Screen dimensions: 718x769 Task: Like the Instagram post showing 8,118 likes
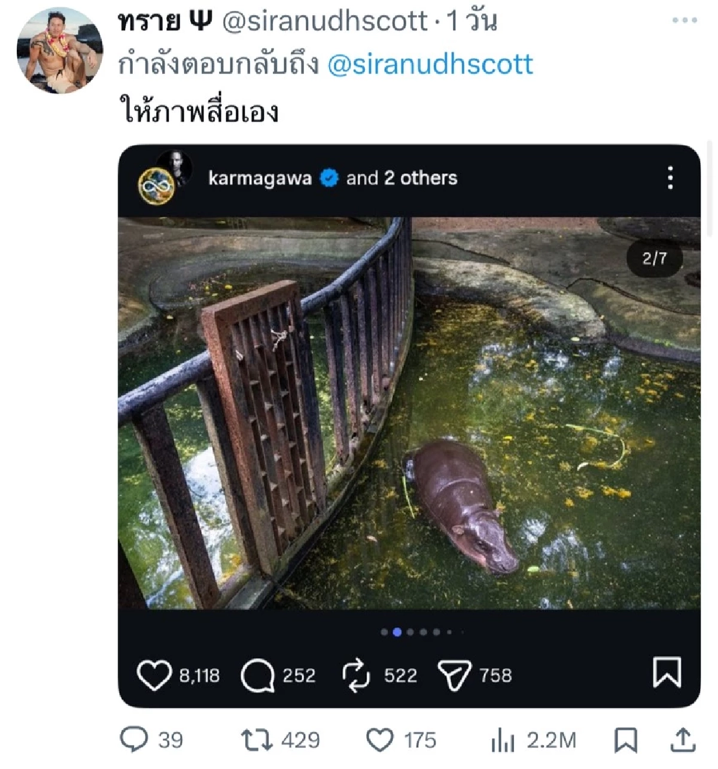156,674
